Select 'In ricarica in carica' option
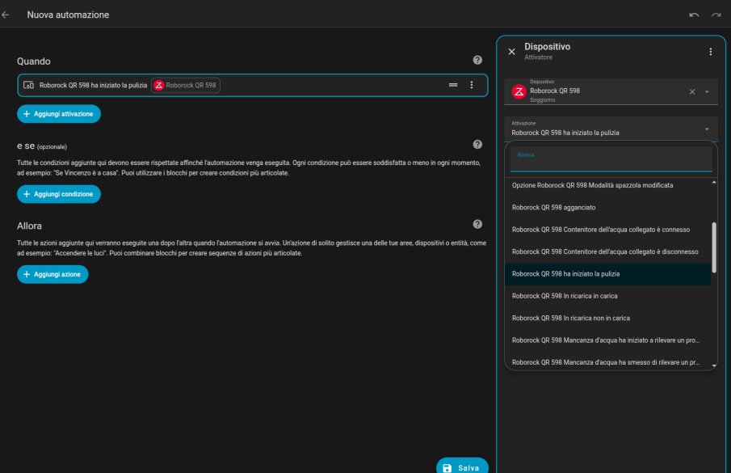731x473 pixels. (565, 296)
